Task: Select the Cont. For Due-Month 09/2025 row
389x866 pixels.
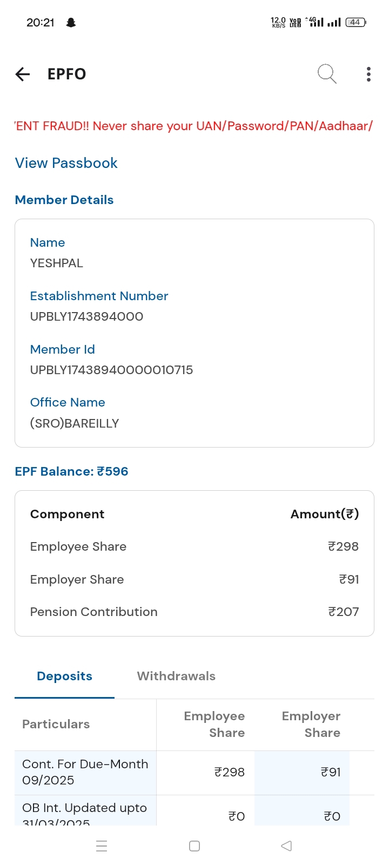Action: [85, 772]
